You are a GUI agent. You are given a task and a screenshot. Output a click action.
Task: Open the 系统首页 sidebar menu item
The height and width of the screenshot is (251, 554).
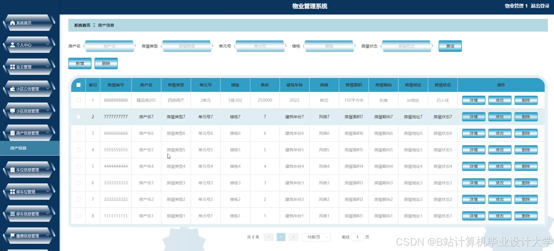(29, 23)
